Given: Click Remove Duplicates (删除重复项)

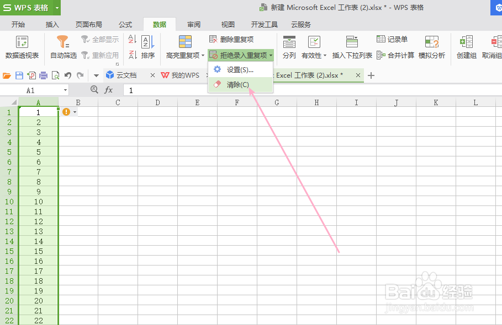Looking at the screenshot, I should tap(231, 39).
